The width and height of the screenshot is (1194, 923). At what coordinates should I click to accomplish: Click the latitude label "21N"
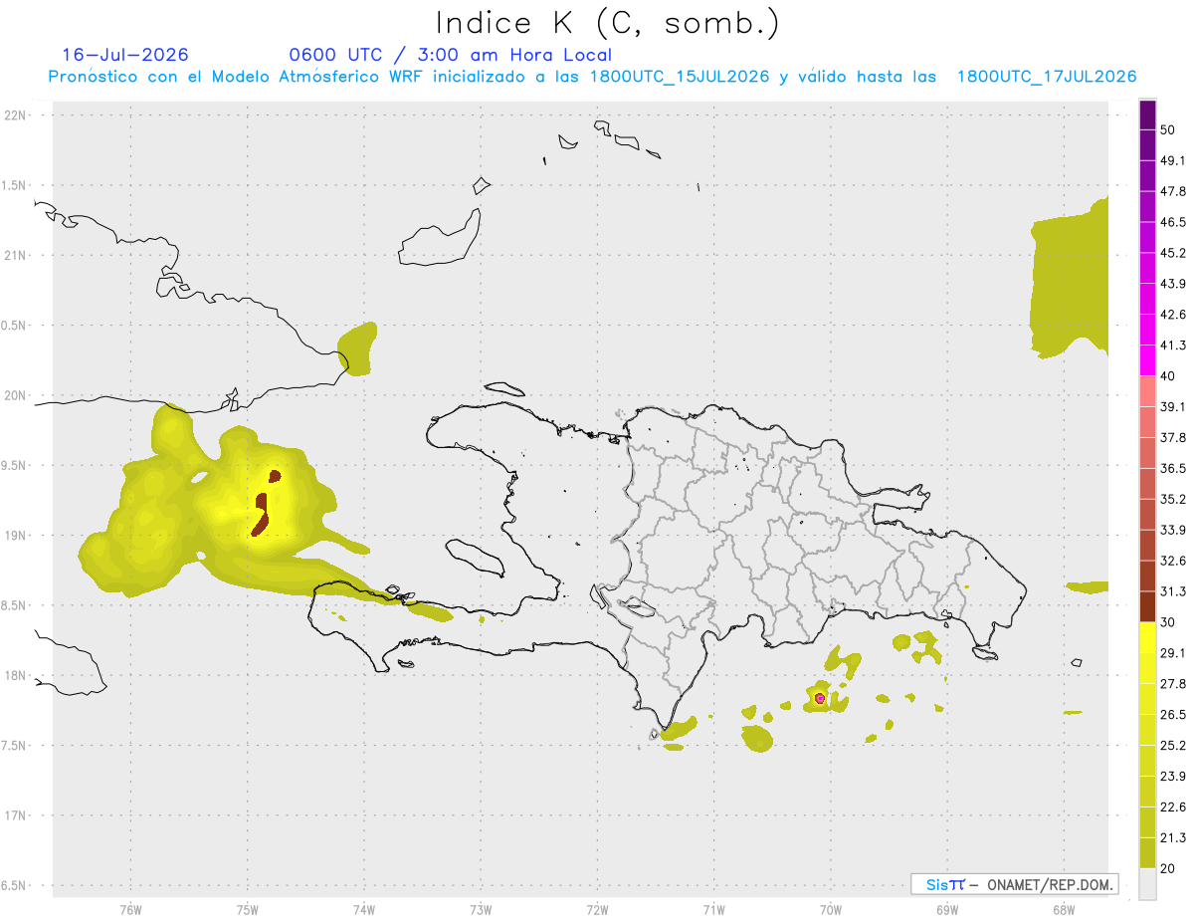point(15,256)
